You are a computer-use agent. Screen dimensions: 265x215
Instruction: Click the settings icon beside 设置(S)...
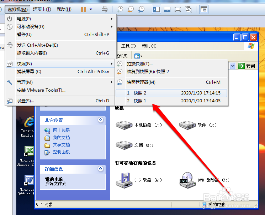(10, 101)
